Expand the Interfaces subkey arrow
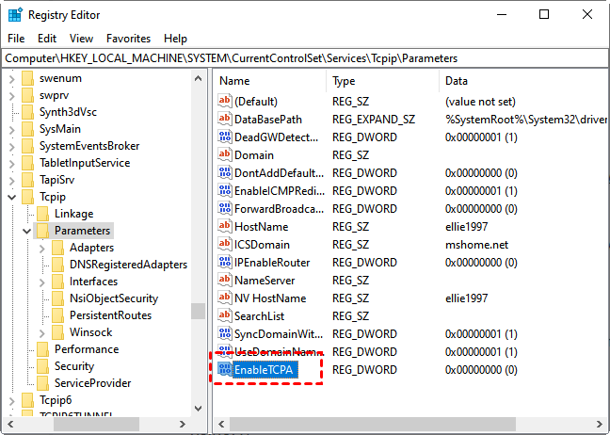This screenshot has width=610, height=435. (x=42, y=282)
